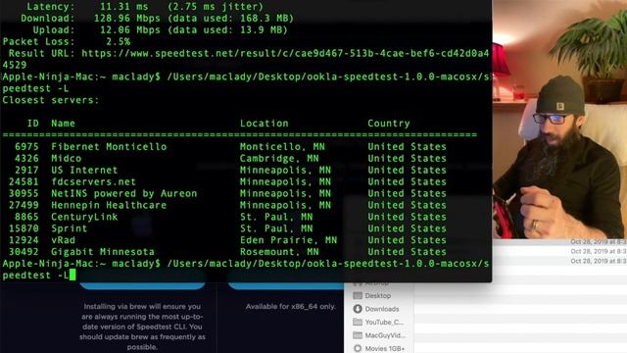This screenshot has width=627, height=353.
Task: Click the Fibernet Monticello server name
Action: (x=109, y=147)
